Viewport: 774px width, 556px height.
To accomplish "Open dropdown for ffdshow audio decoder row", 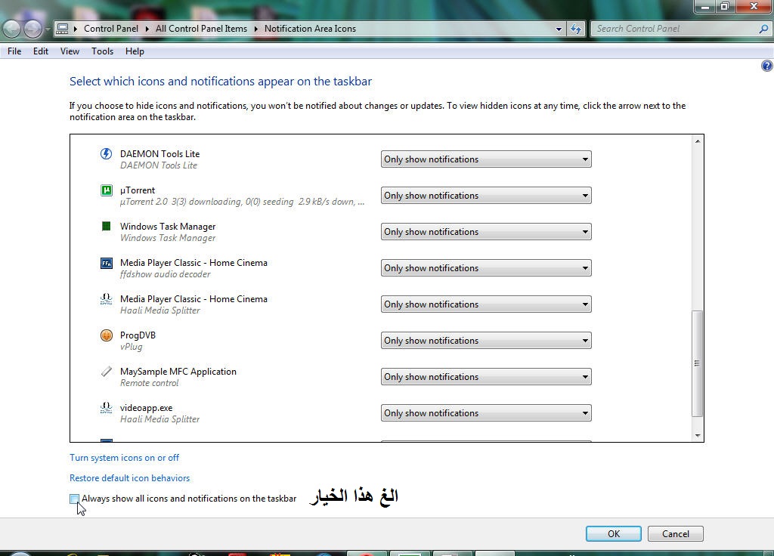I will (486, 268).
